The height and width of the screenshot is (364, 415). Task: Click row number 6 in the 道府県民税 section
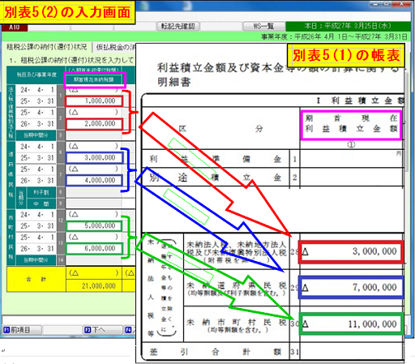(61, 152)
